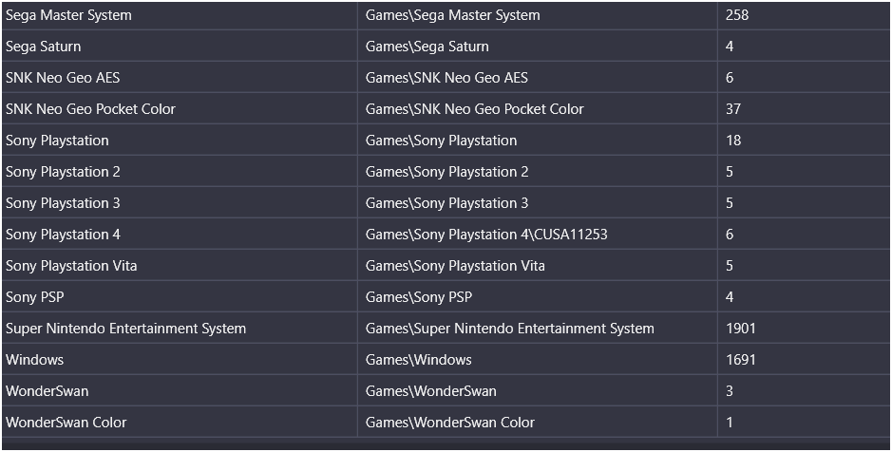The image size is (892, 452).
Task: Click the Sony Playstation 3 platform name
Action: (x=63, y=203)
